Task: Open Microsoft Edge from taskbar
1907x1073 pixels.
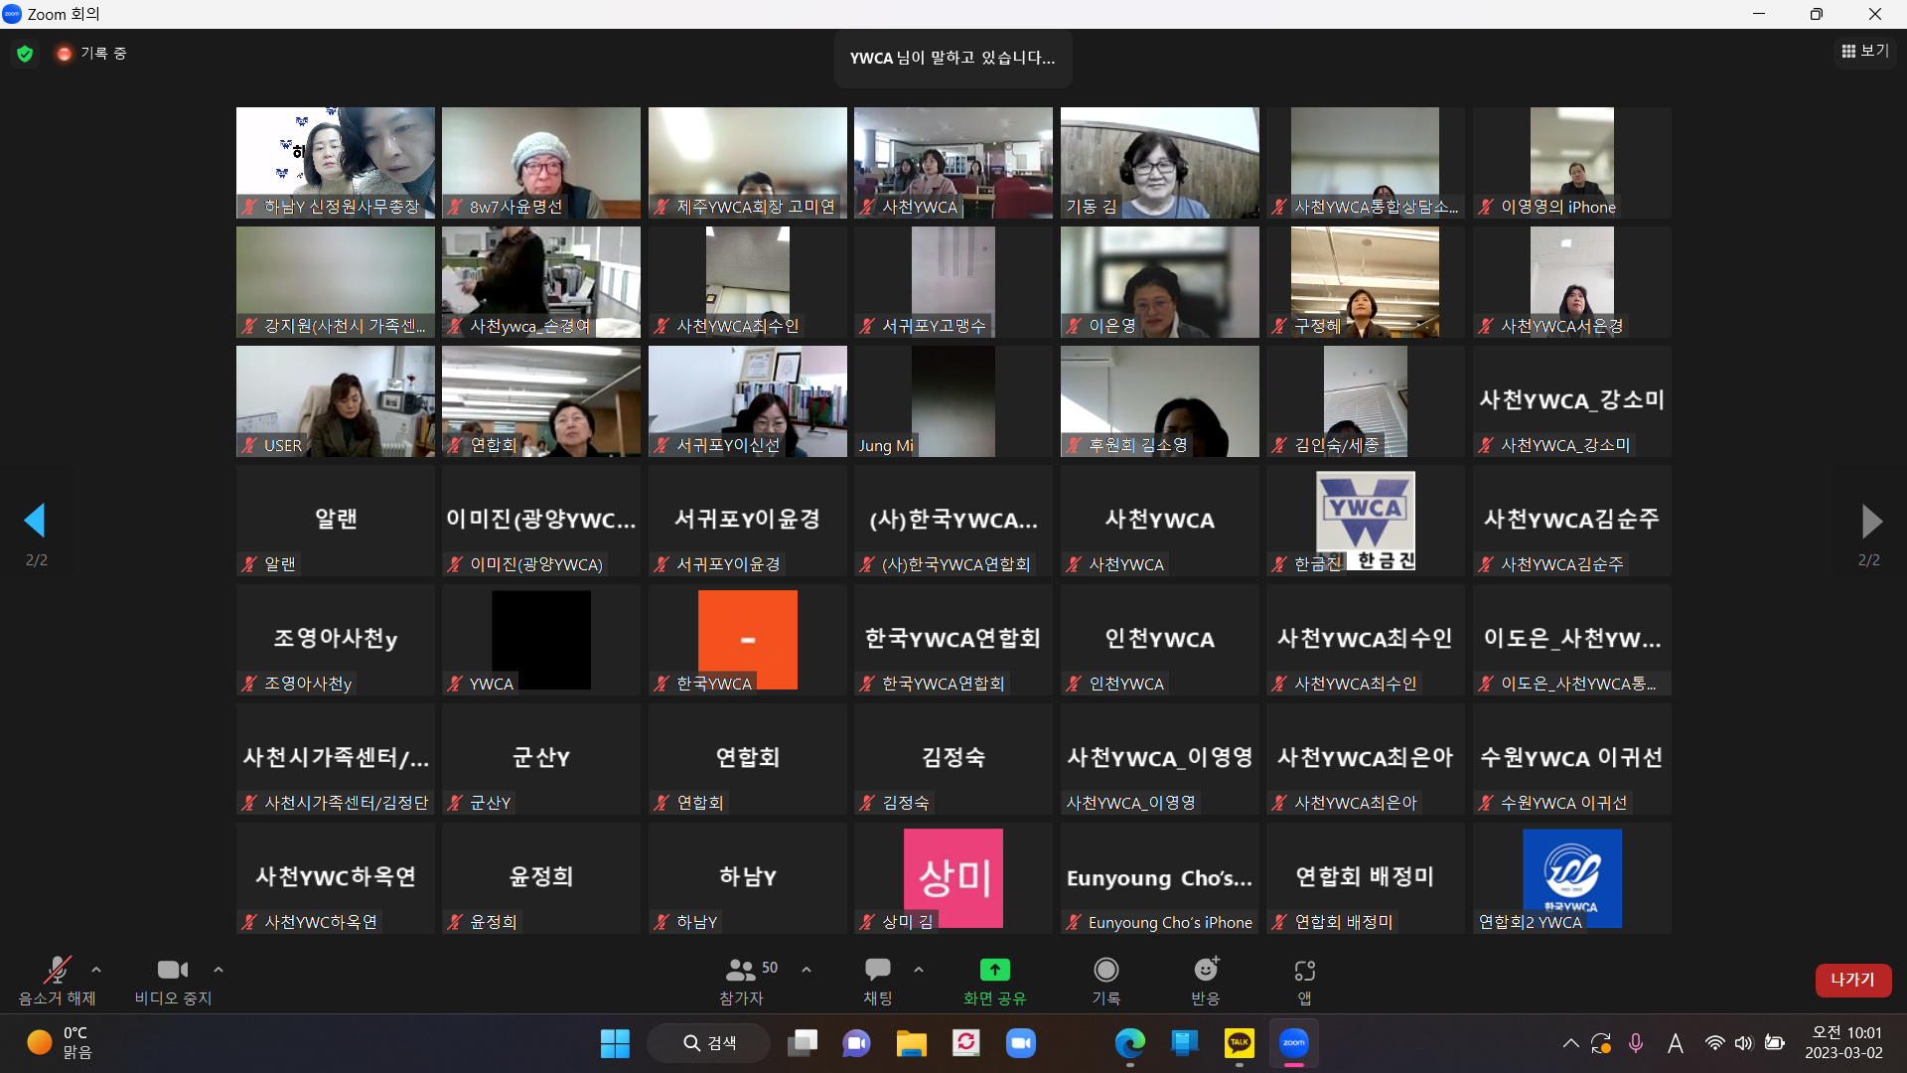Action: click(x=1129, y=1043)
